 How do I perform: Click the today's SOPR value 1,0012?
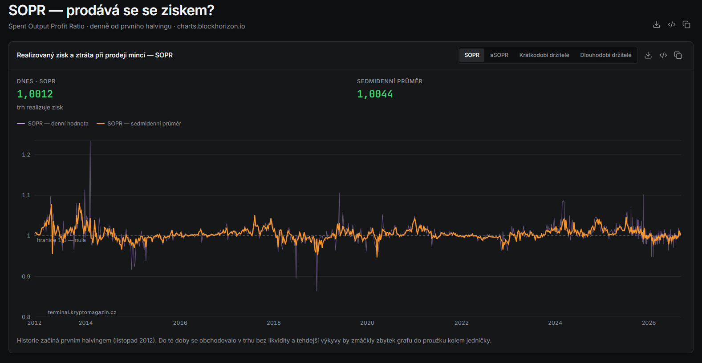click(x=35, y=94)
